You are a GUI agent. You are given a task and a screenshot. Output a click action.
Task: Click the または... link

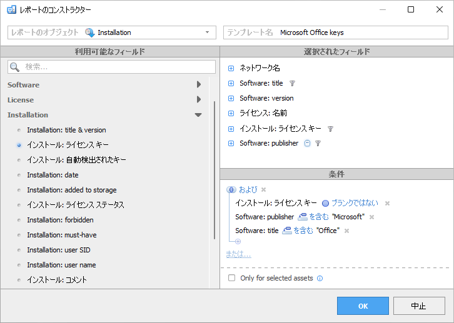click(238, 254)
